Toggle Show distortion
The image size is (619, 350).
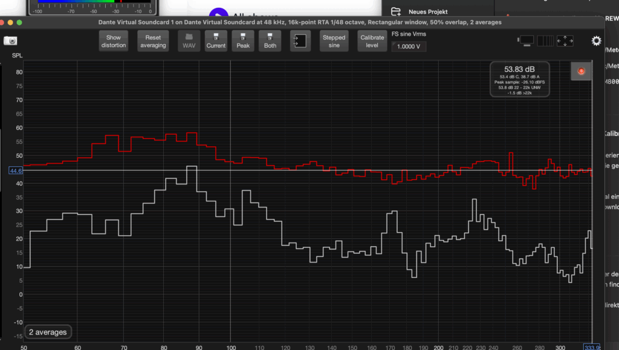(x=114, y=41)
